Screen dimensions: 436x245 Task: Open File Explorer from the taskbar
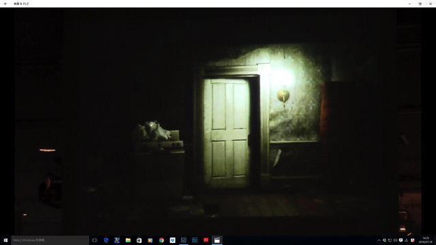[x=128, y=240]
